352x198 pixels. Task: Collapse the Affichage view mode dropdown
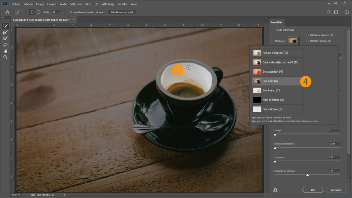point(299,41)
